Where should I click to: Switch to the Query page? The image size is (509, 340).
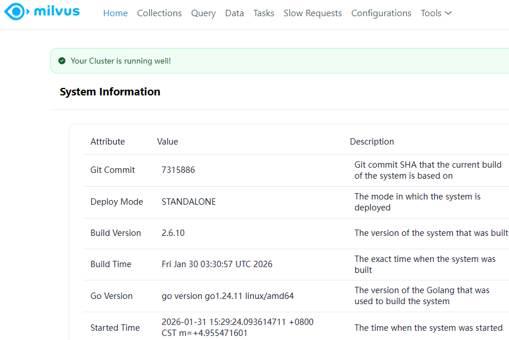coord(203,13)
